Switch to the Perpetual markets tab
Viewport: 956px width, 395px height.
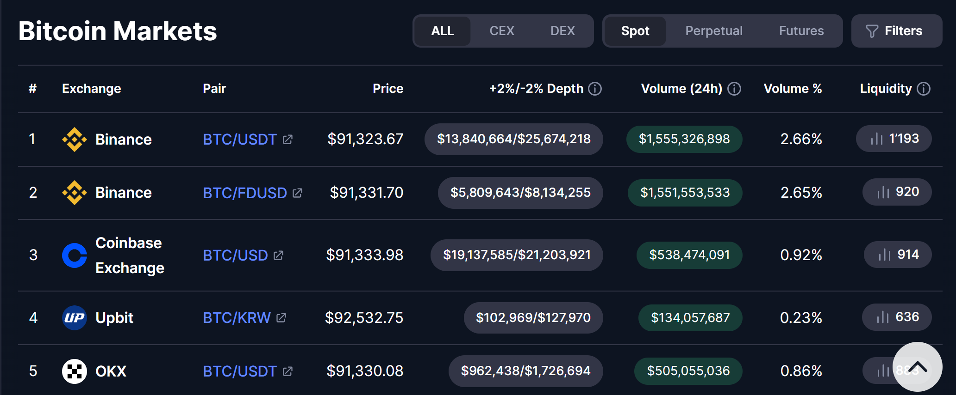[713, 31]
